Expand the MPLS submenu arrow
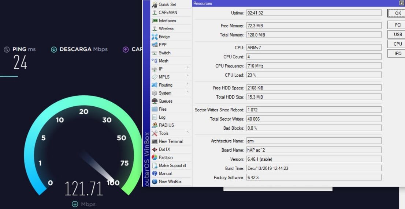The image size is (405, 209). pyautogui.click(x=187, y=76)
